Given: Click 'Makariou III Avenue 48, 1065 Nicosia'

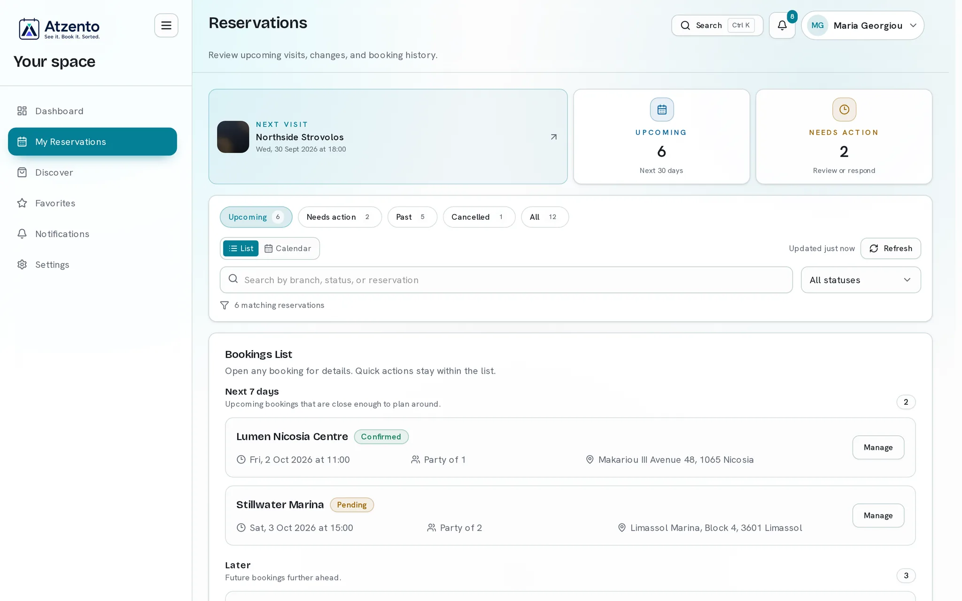Looking at the screenshot, I should click(675, 460).
